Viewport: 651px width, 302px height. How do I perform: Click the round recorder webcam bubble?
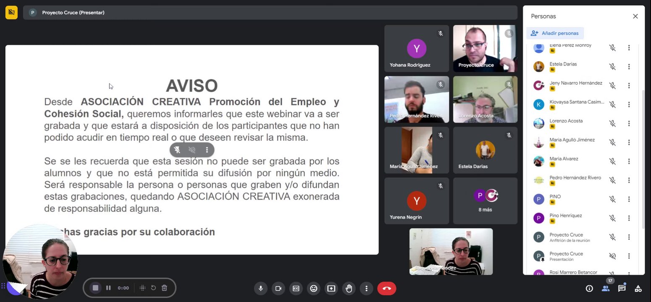[x=40, y=261]
